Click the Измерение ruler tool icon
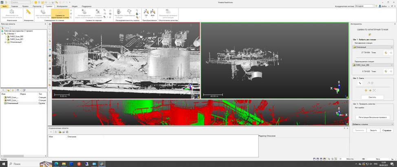The width and height of the screenshot is (397, 167). click(x=29, y=13)
